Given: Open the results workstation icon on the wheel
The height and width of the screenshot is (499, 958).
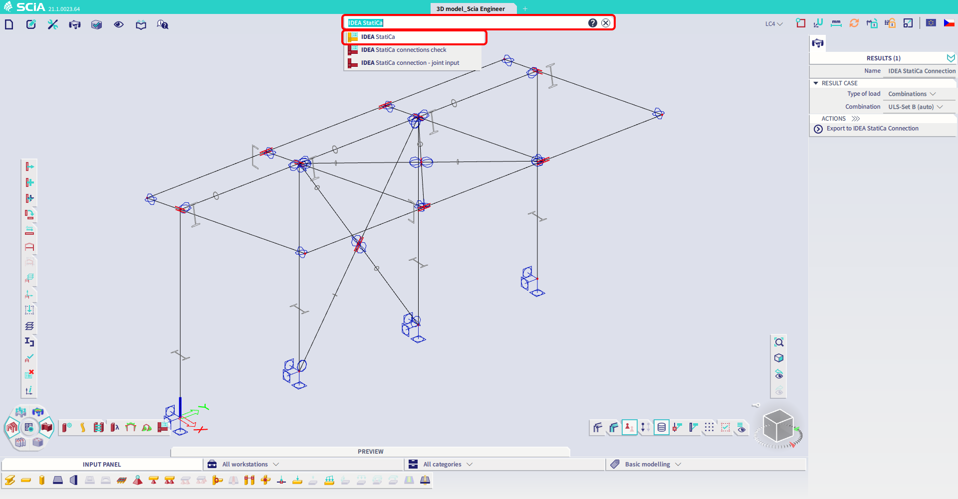Looking at the screenshot, I should 37,412.
